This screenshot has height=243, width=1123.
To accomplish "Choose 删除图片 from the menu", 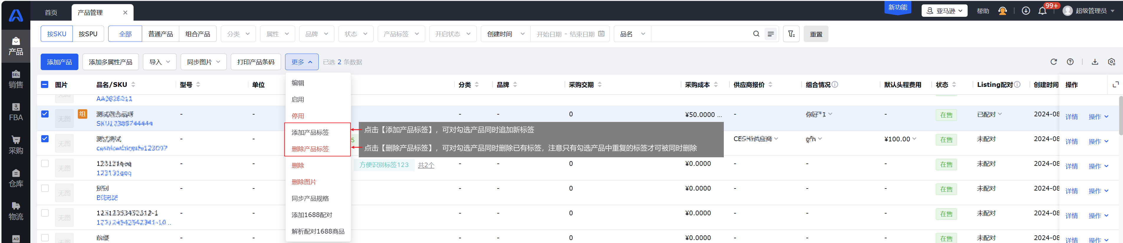I will click(318, 182).
